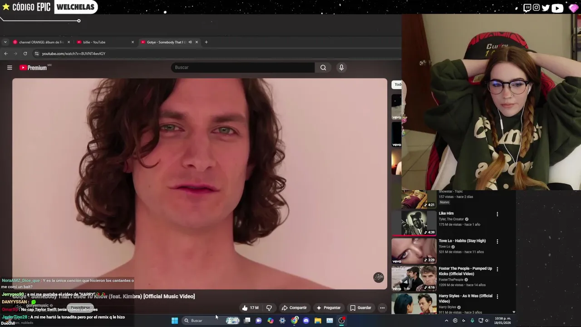Click the Gotye video player
This screenshot has width=581, height=327.
click(200, 183)
